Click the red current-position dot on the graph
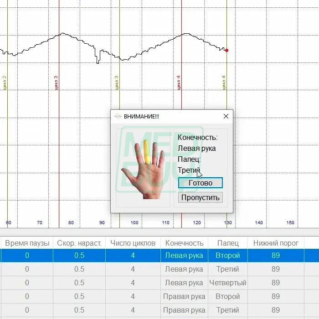 (226, 50)
